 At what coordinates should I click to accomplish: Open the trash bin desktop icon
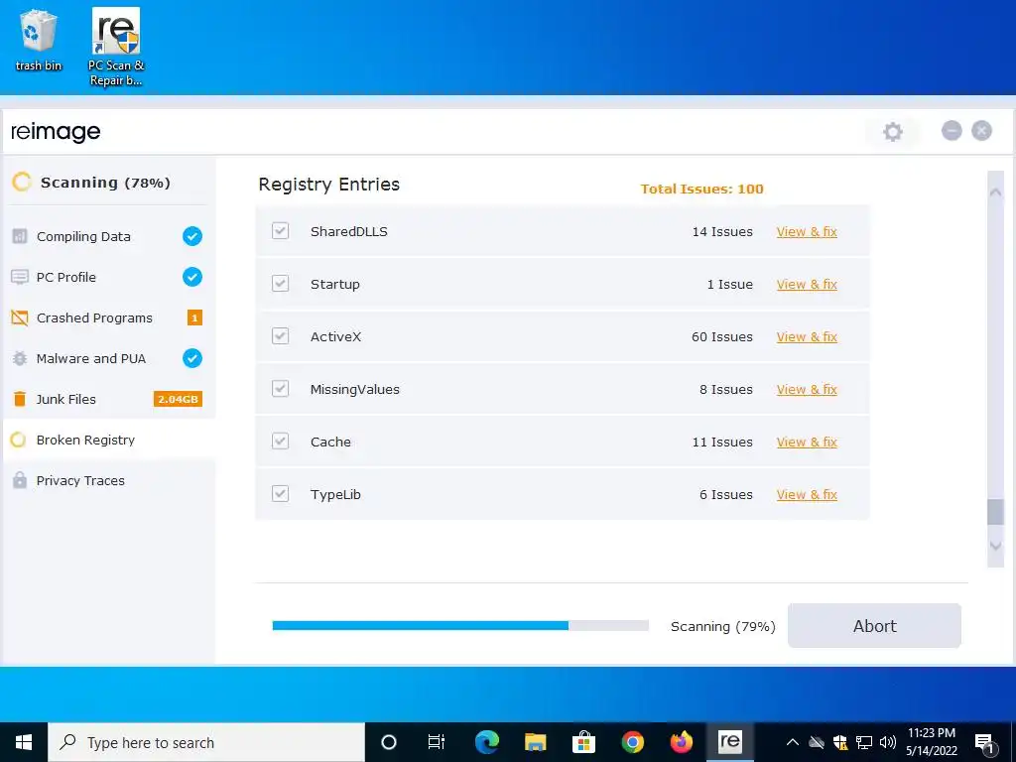[x=39, y=40]
